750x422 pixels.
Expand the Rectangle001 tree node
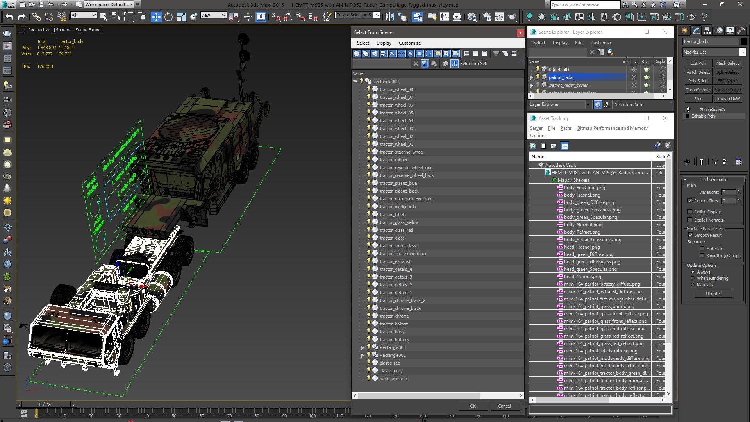tap(362, 355)
